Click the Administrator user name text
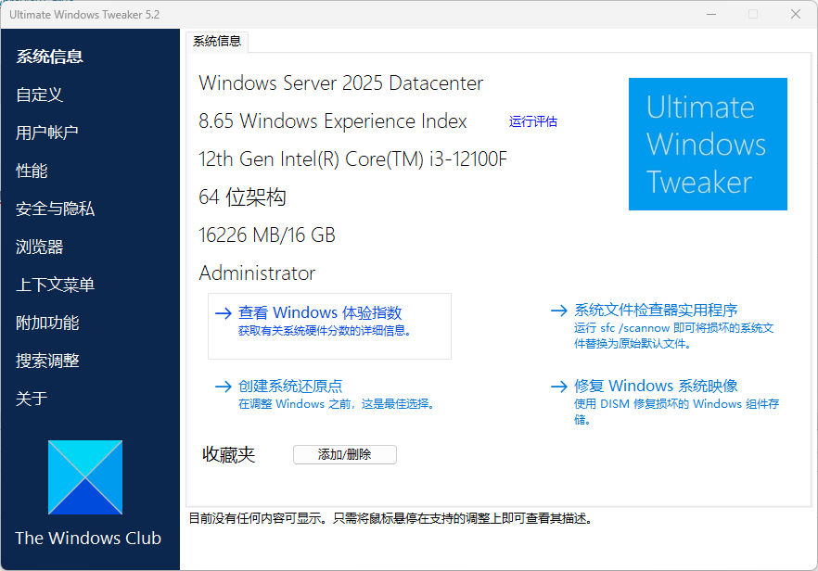This screenshot has height=571, width=818. 257,273
